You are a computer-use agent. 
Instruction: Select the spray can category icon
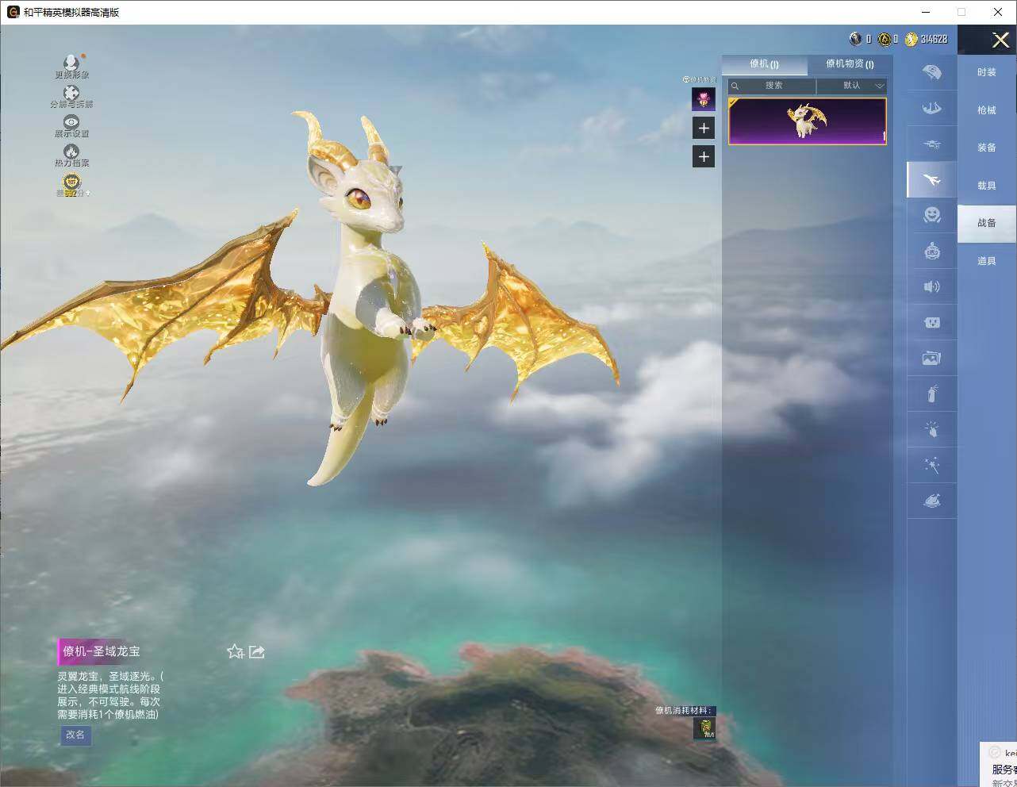(x=932, y=393)
